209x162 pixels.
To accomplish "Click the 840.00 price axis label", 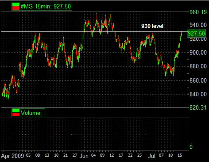I will point(198,94).
